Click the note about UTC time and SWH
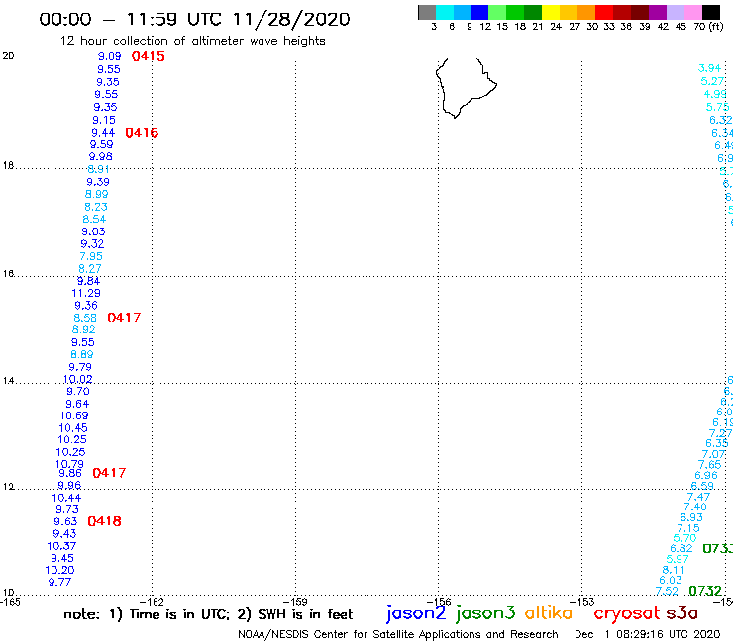 click(x=208, y=614)
